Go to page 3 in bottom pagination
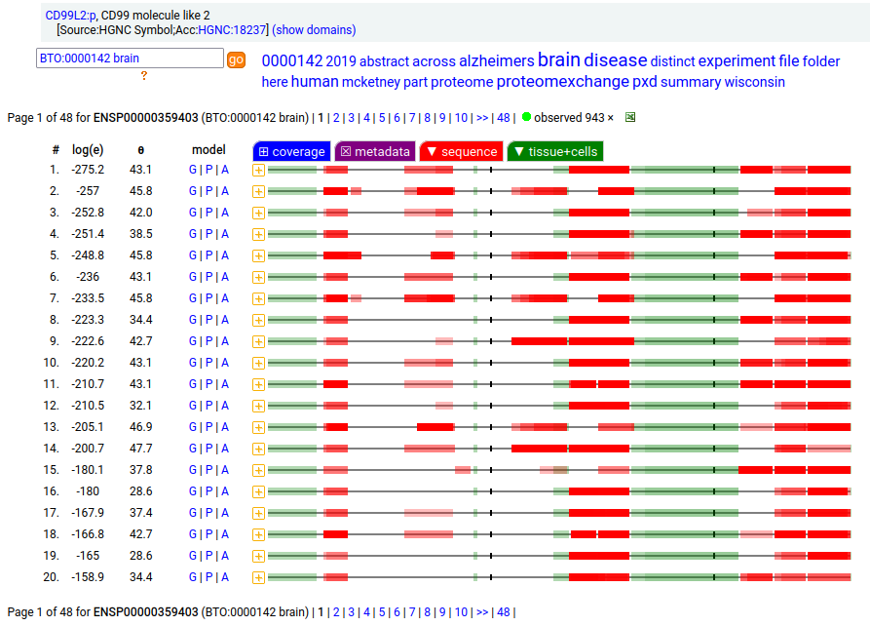This screenshot has width=870, height=626. point(352,612)
